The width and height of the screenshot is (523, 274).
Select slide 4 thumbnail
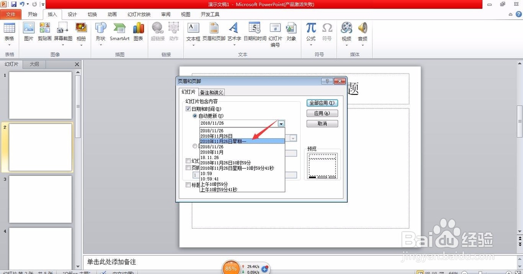point(40,249)
